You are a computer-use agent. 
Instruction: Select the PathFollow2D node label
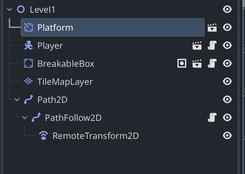tap(73, 118)
